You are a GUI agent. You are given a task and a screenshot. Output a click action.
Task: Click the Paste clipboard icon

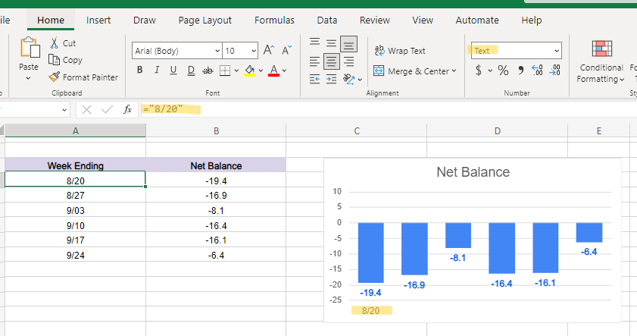[30, 47]
